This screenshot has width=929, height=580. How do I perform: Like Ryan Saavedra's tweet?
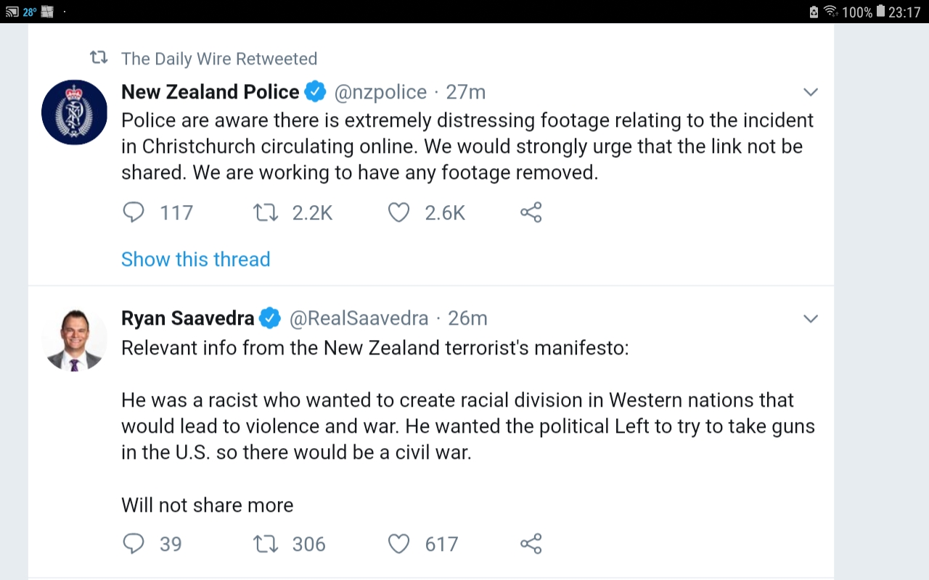(398, 544)
